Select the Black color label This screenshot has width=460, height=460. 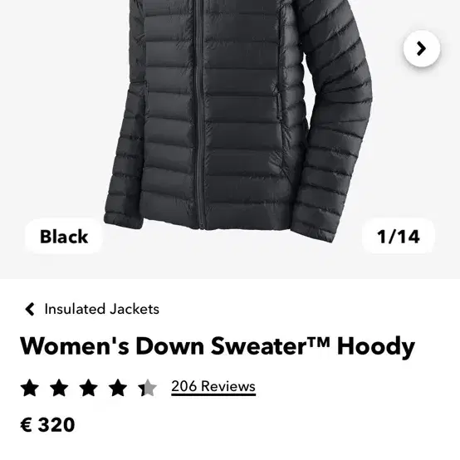click(64, 237)
